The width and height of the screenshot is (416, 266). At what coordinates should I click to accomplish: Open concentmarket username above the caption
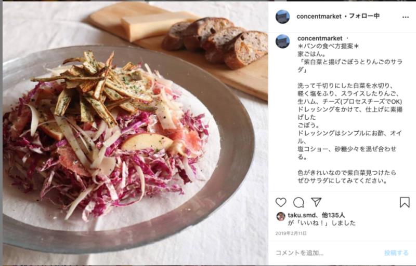[320, 38]
